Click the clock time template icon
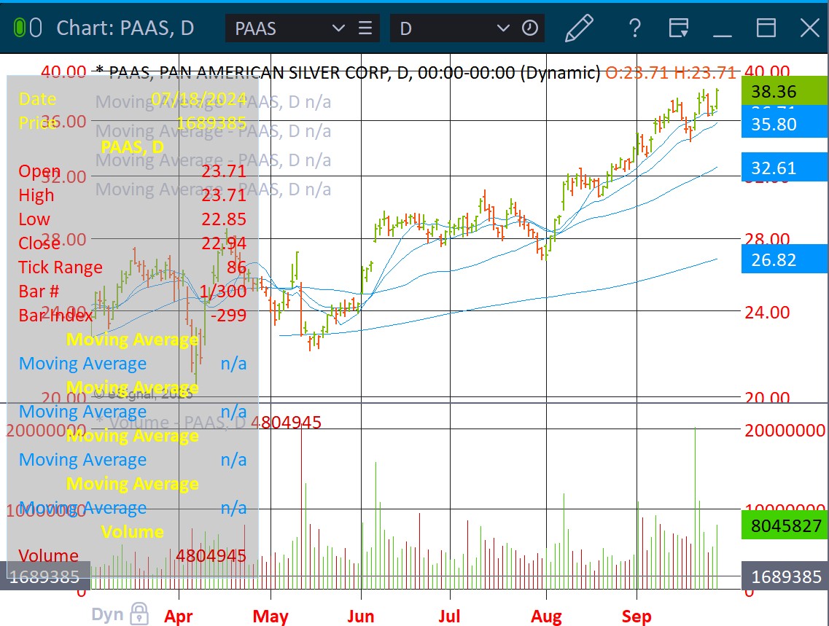This screenshot has height=626, width=829. coord(530,28)
